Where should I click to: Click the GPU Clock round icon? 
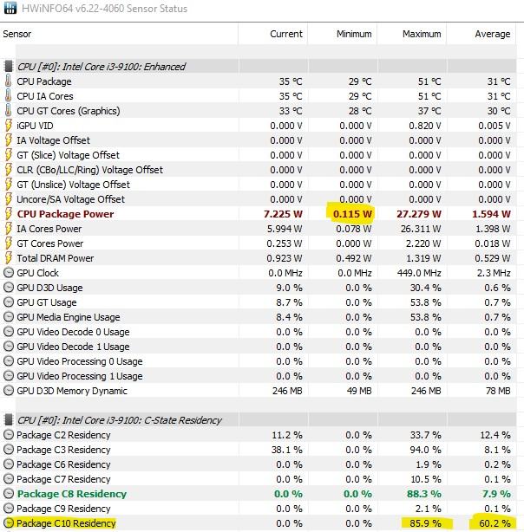pyautogui.click(x=8, y=273)
